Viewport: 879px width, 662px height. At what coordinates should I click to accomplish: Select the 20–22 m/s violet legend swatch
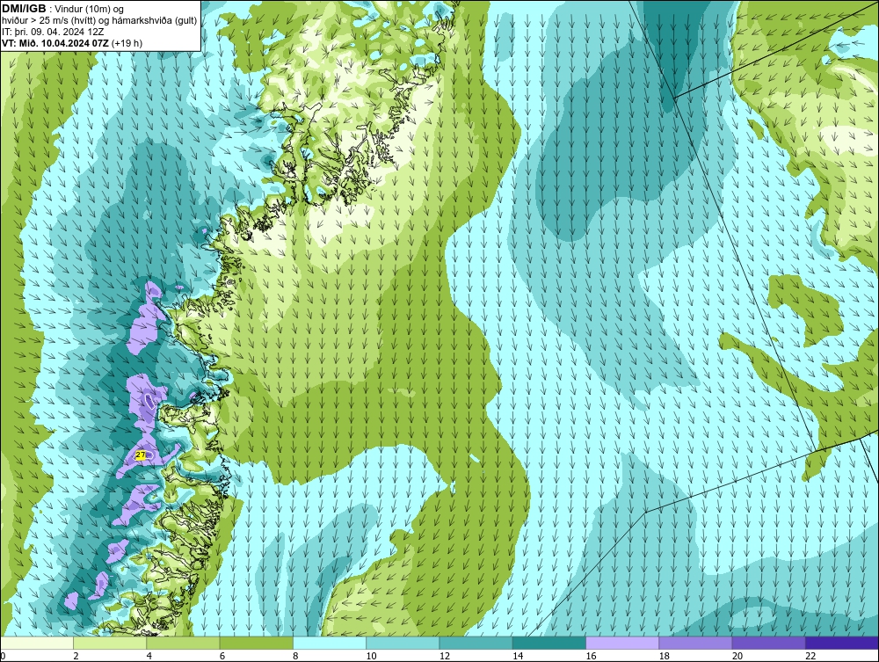pyautogui.click(x=768, y=643)
